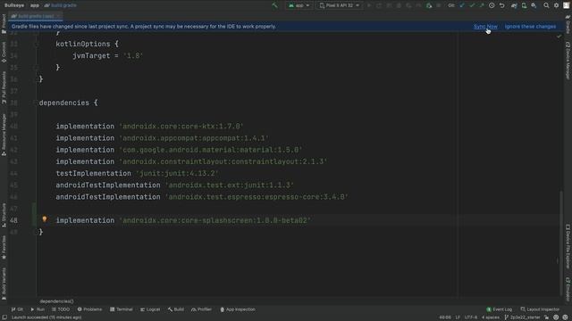The width and height of the screenshot is (572, 321).
Task: Open the Build tool window
Action: coord(176,309)
